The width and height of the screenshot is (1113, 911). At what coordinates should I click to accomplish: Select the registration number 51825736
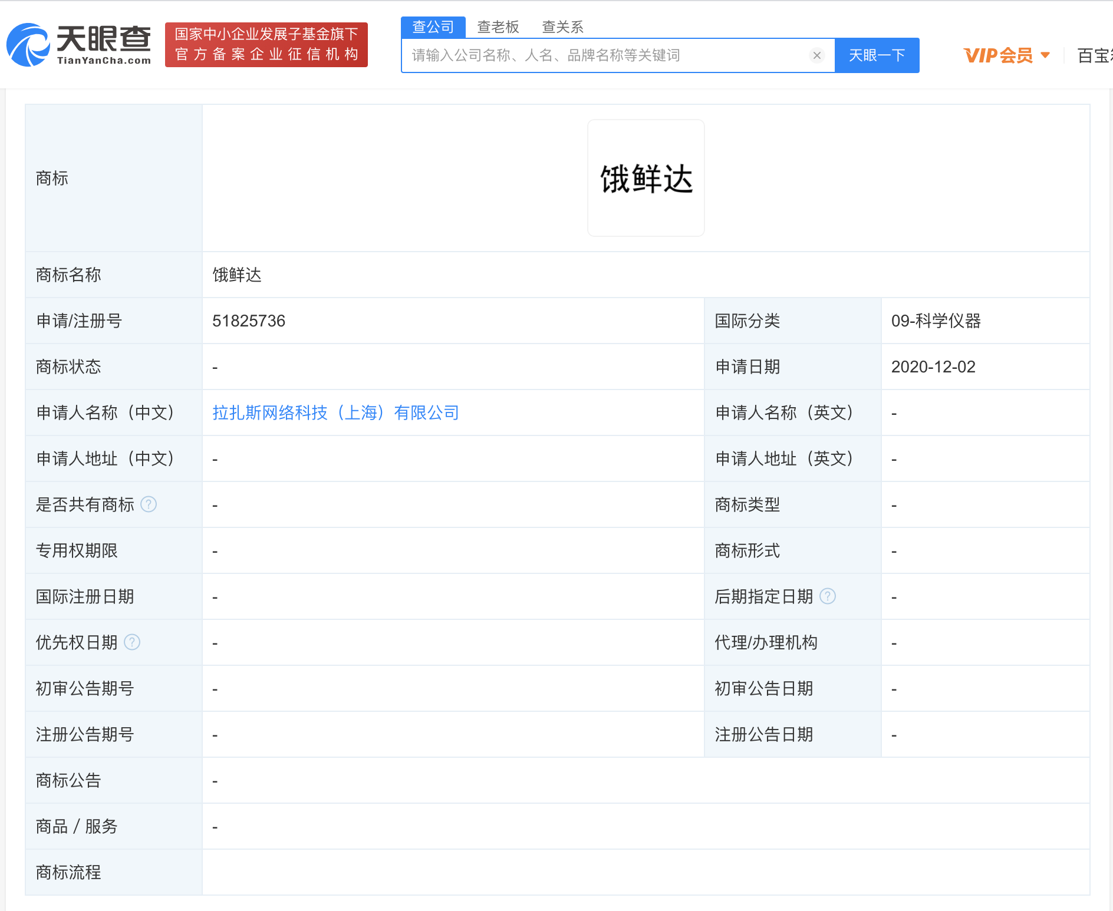tap(249, 321)
